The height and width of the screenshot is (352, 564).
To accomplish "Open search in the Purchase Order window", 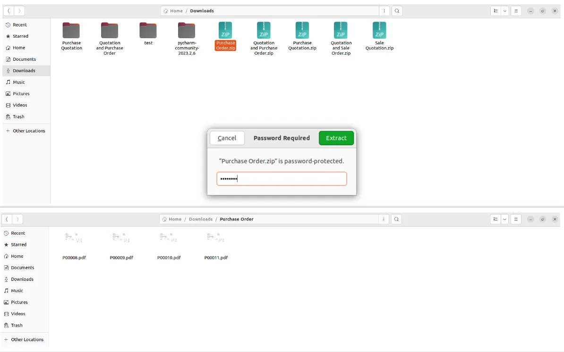I will (396, 219).
